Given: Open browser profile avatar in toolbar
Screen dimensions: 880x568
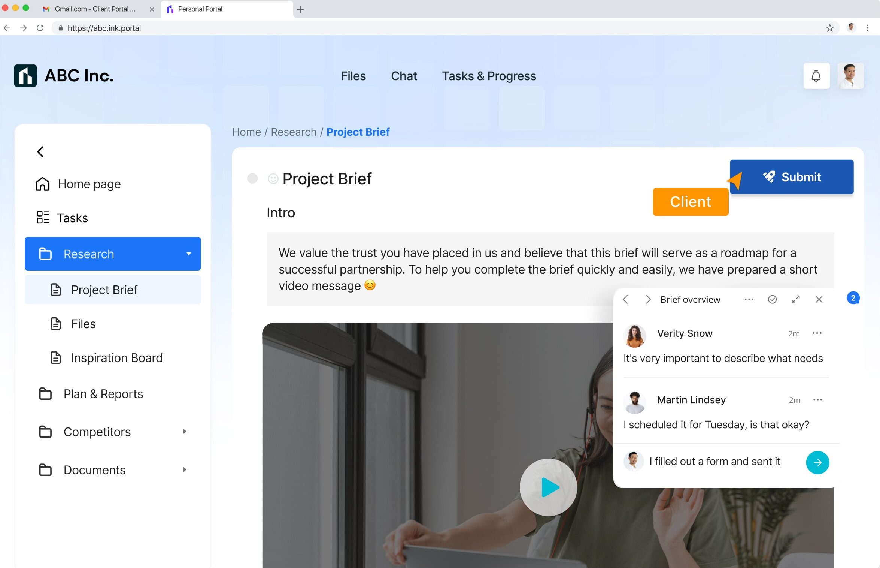Looking at the screenshot, I should click(851, 28).
